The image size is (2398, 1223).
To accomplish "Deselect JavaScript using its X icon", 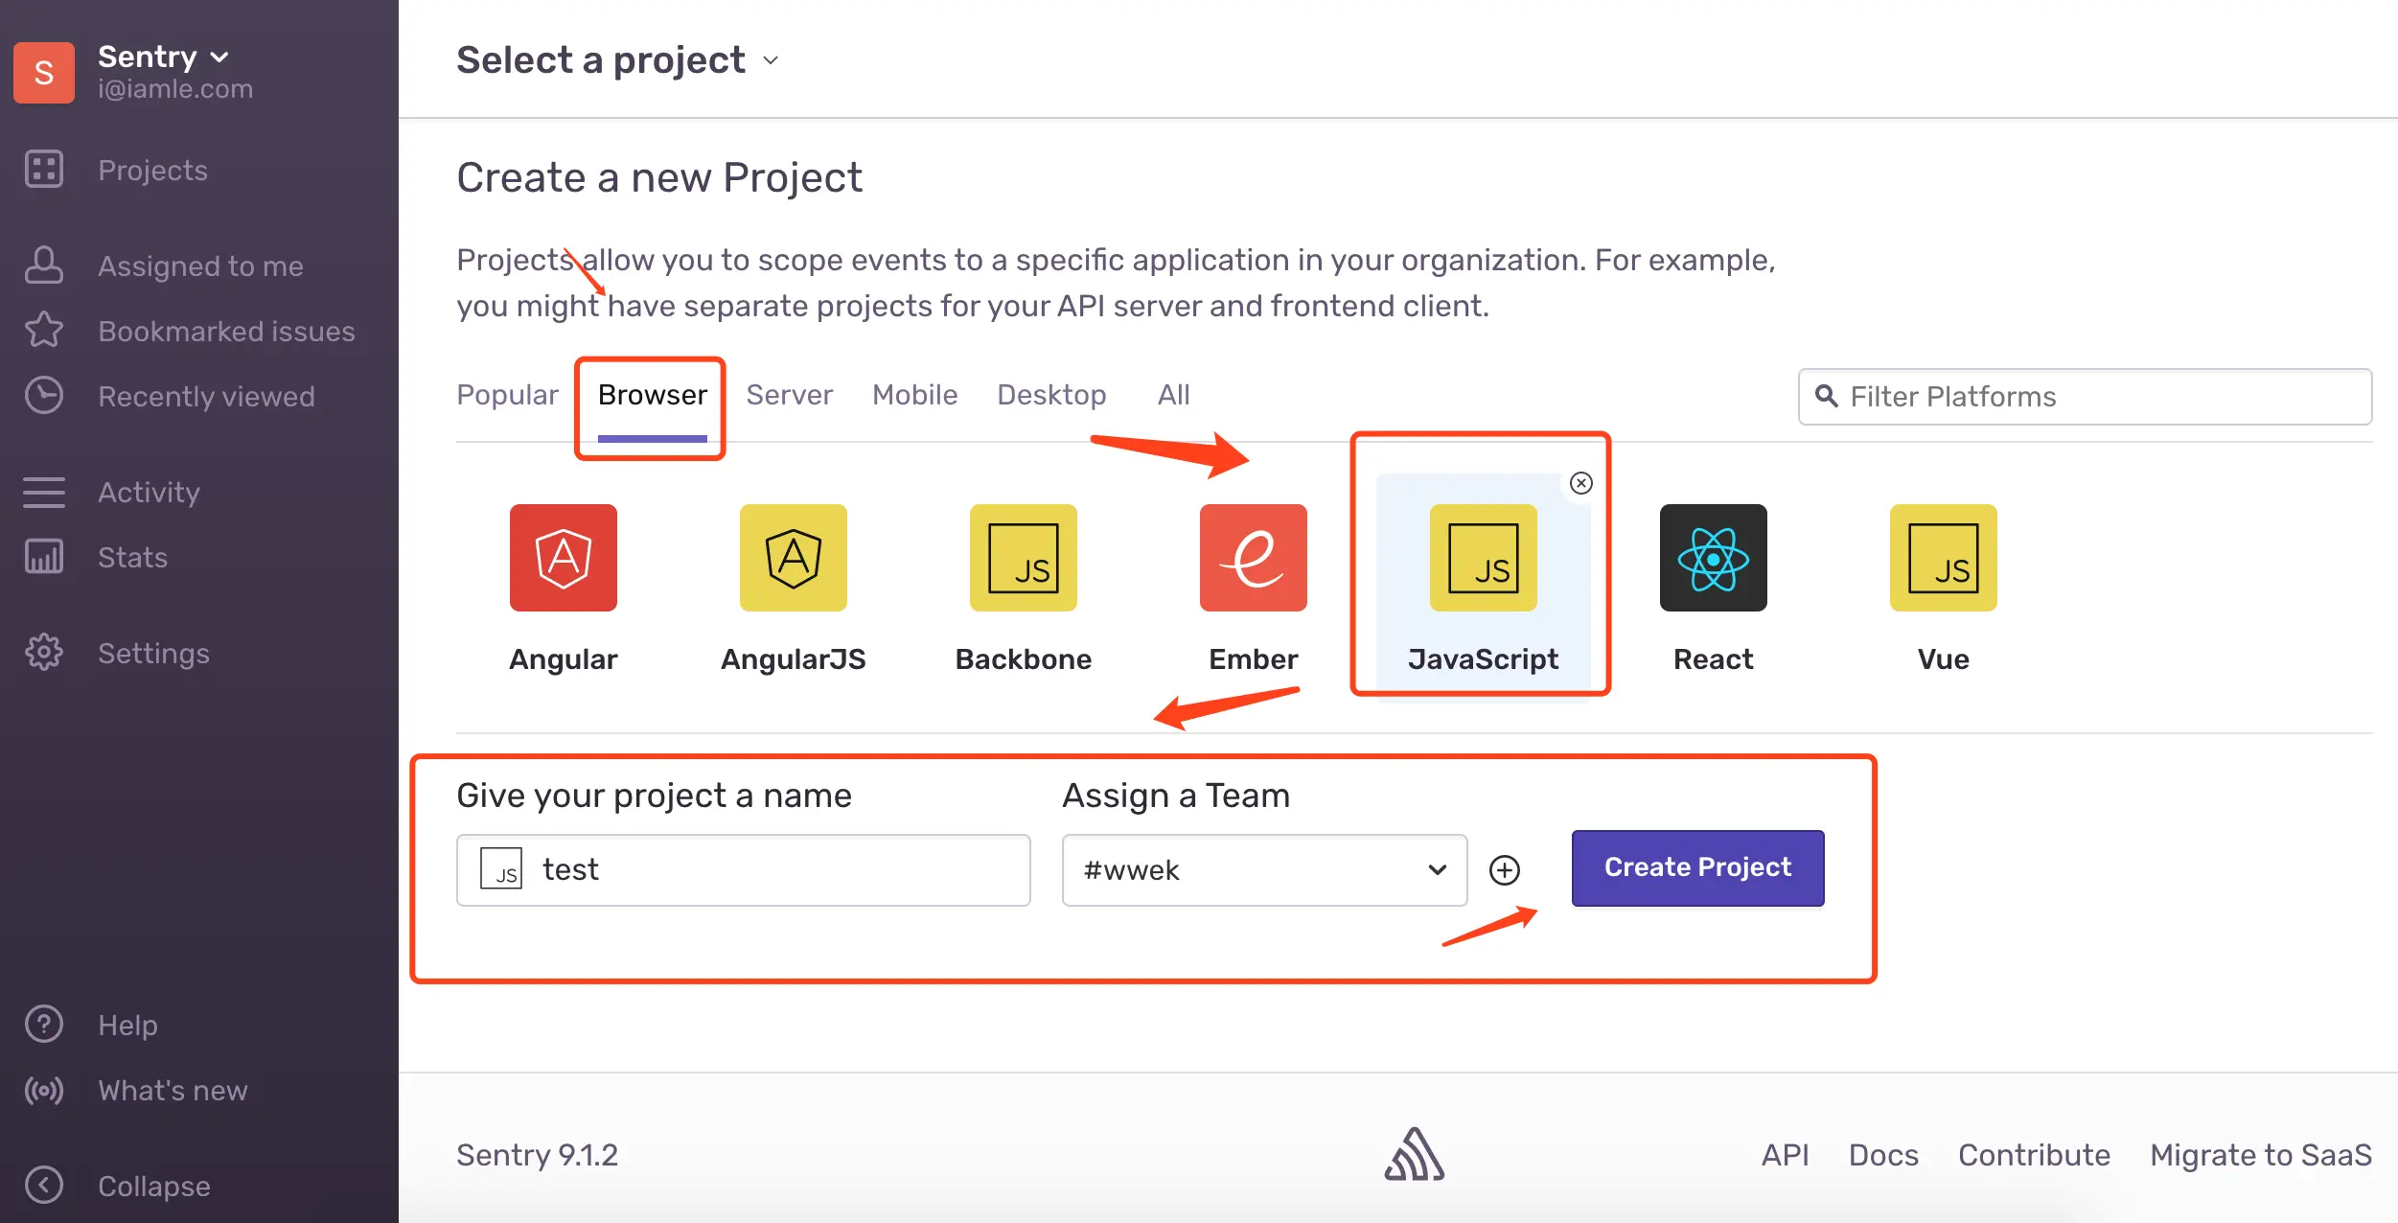I will (1581, 483).
